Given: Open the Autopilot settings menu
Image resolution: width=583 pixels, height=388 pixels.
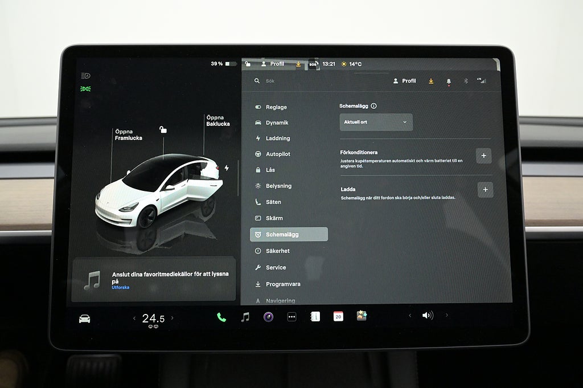Looking at the screenshot, I should pyautogui.click(x=278, y=154).
